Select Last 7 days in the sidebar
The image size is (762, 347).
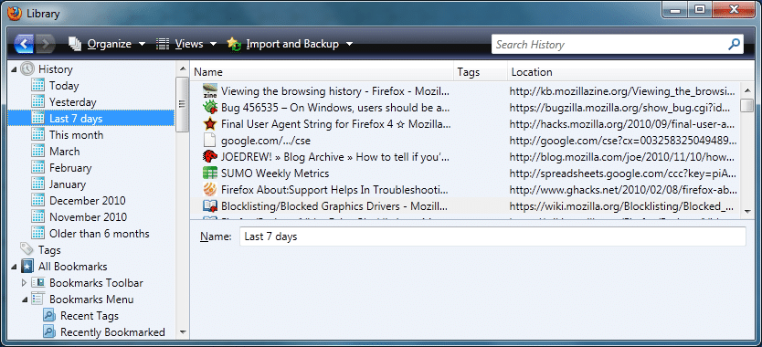tap(90, 118)
